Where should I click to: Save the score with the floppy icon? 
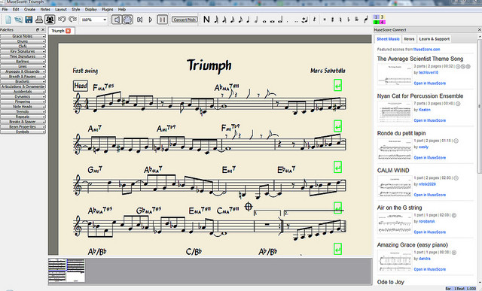tap(29, 20)
